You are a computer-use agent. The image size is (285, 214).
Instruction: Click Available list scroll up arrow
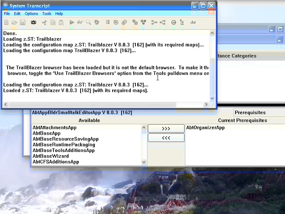coord(144,128)
